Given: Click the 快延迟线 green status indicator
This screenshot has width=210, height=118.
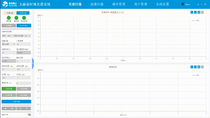Looking at the screenshot, I should 24,18.
